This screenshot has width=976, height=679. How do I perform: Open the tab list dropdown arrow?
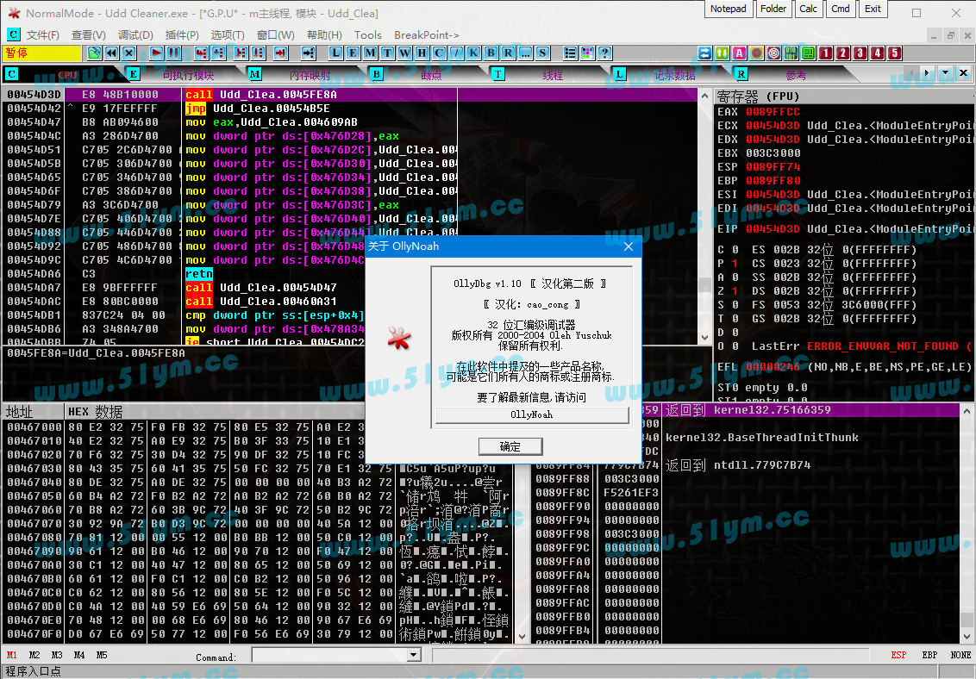pyautogui.click(x=946, y=73)
